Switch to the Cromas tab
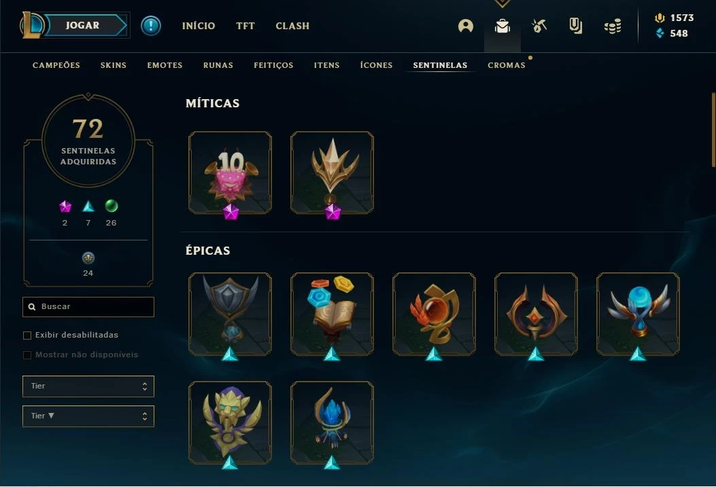This screenshot has height=487, width=716. 507,65
